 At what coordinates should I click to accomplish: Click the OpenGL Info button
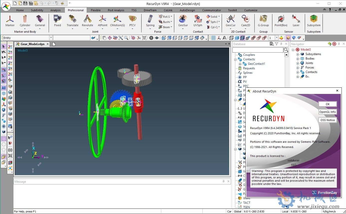328,112
